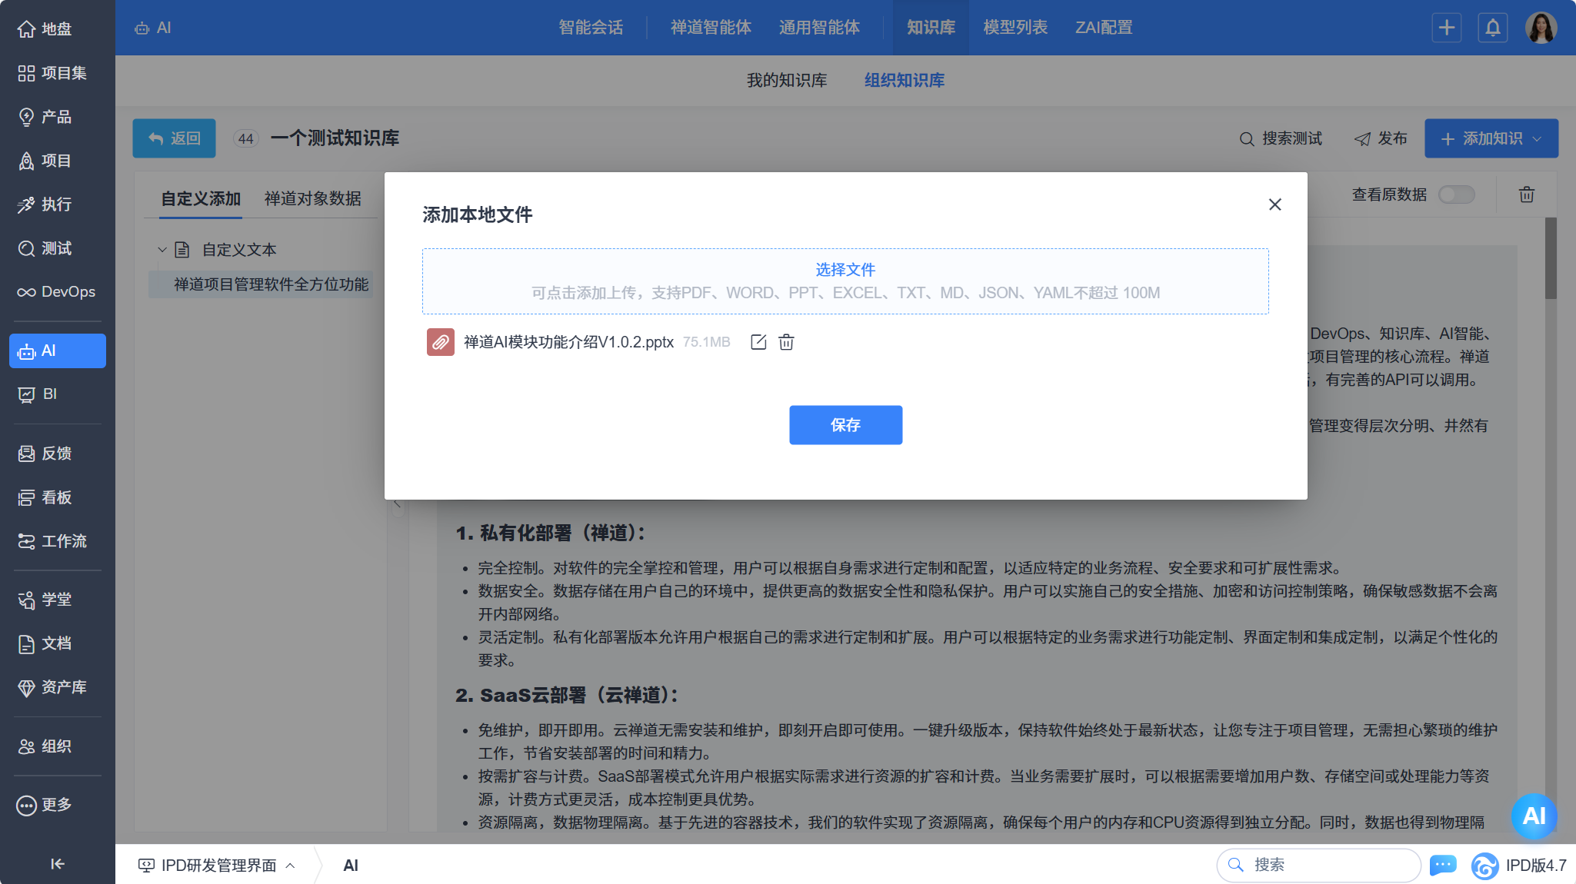Switch to 我的知识库 tab
The image size is (1576, 884).
[x=786, y=80]
